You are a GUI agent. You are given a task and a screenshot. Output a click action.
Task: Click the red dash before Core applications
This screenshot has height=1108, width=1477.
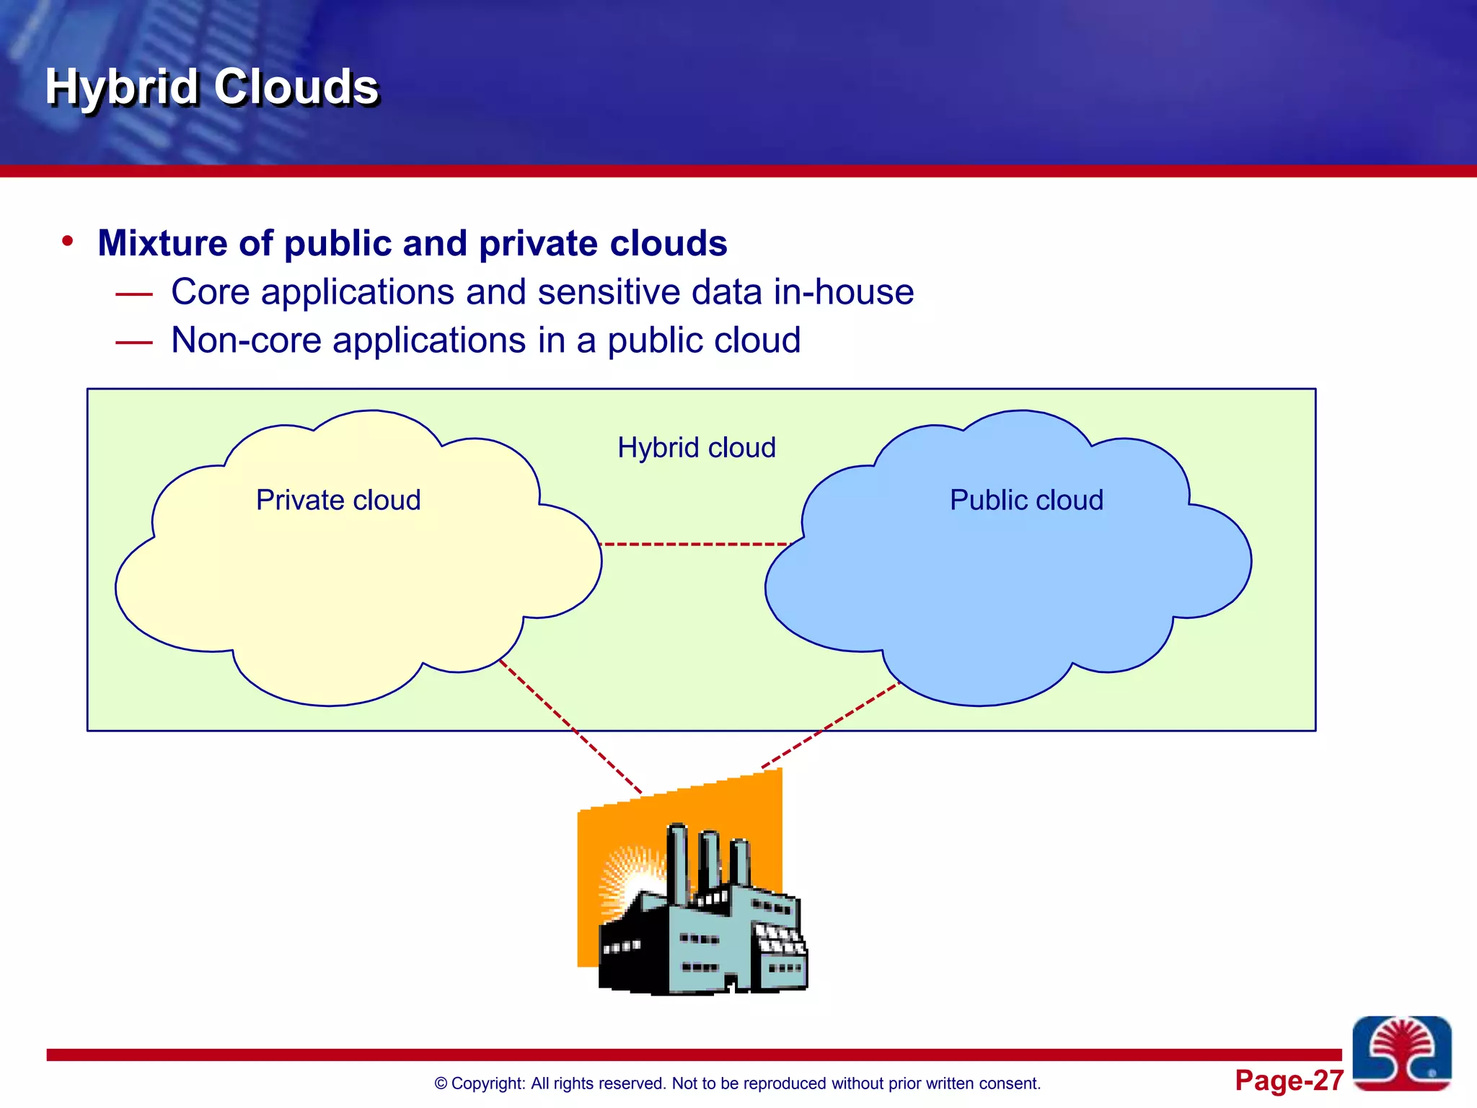[134, 294]
